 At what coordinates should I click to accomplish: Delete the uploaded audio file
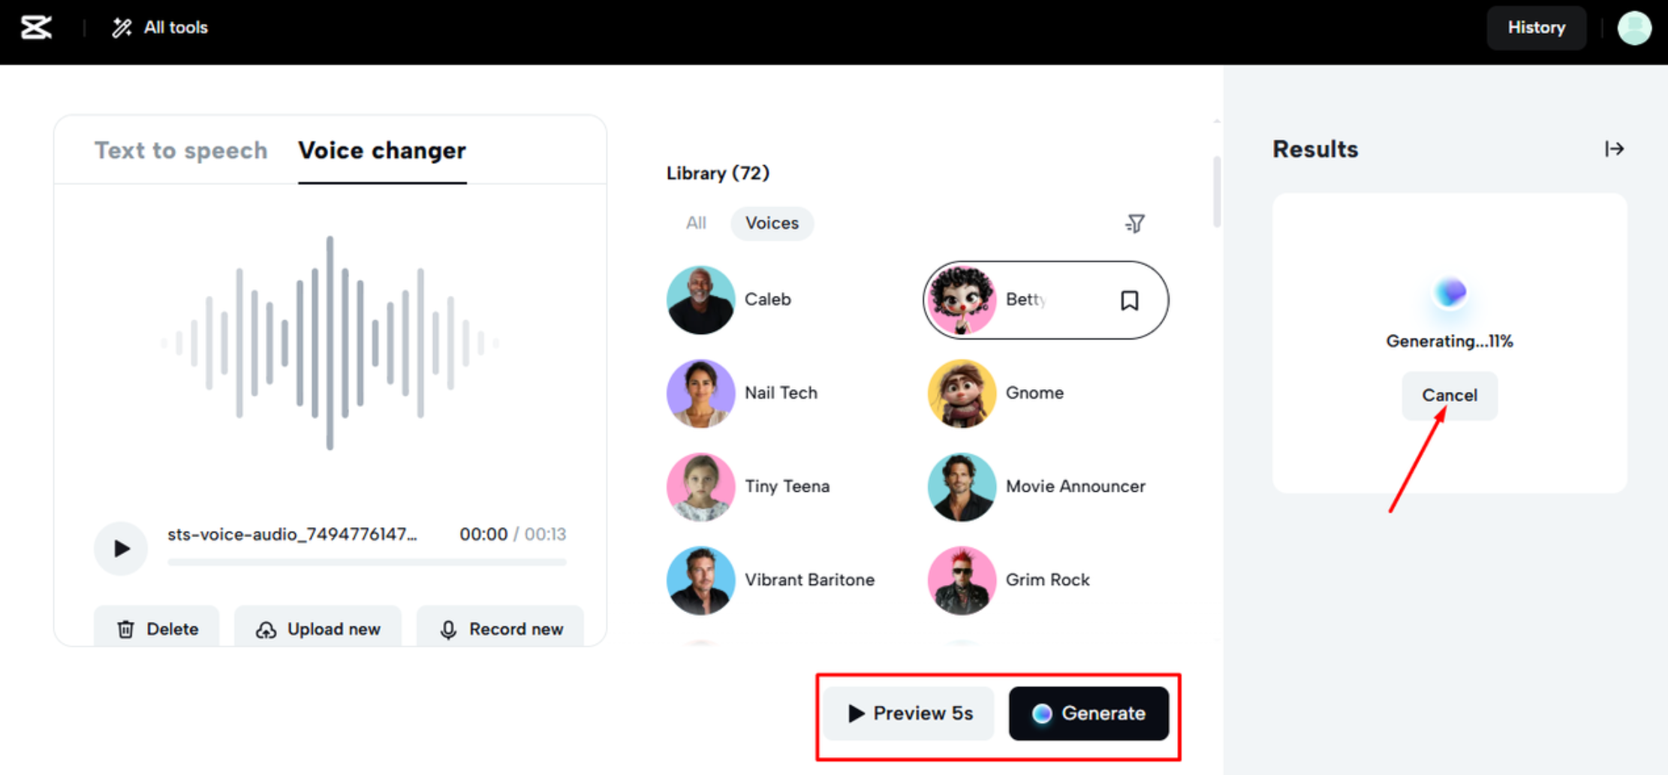tap(157, 629)
